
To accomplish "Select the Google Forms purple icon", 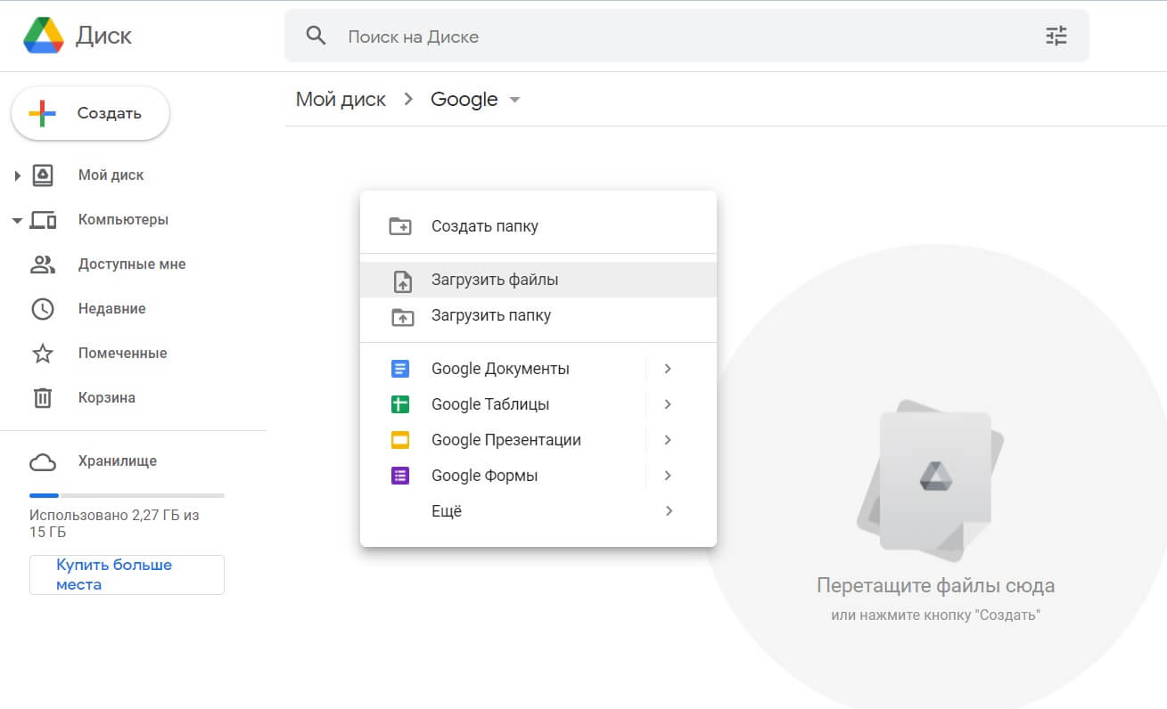I will pos(400,476).
